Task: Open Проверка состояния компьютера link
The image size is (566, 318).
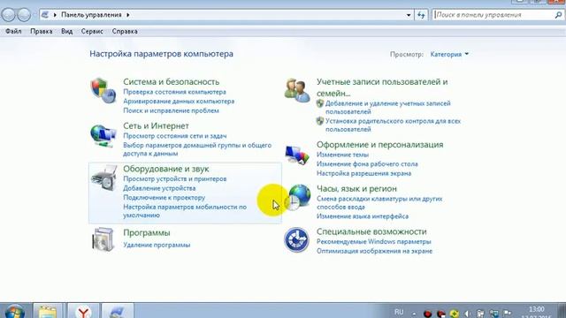Action: coord(175,92)
